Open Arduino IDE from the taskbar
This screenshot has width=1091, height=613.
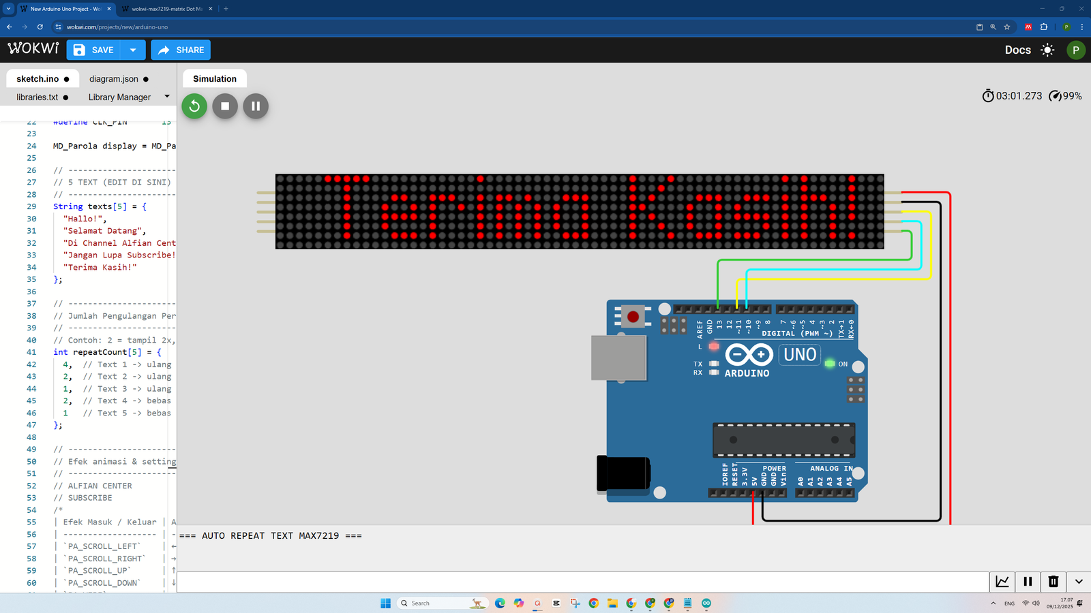coord(706,603)
